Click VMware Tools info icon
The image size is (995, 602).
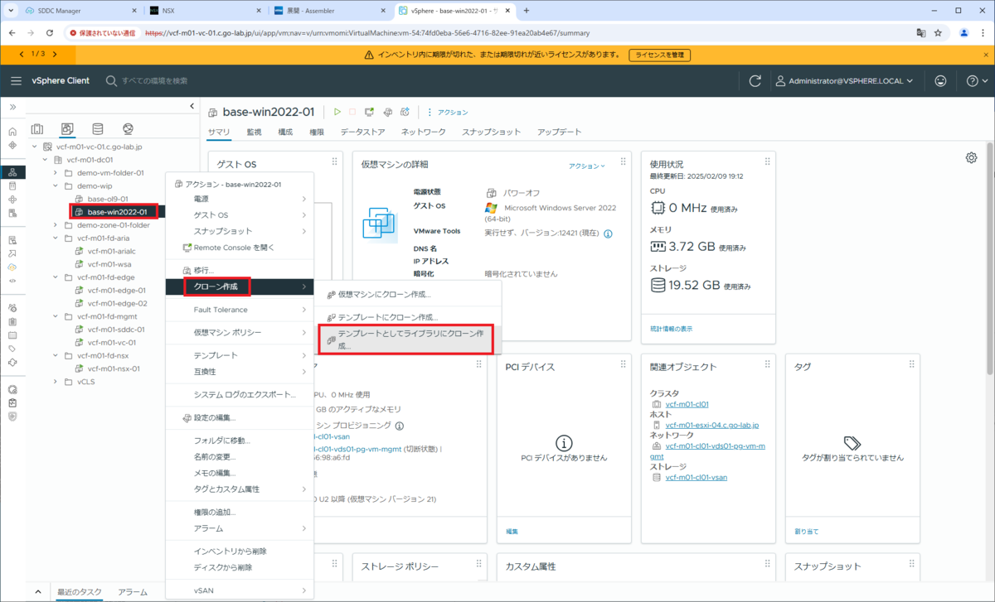tap(608, 234)
